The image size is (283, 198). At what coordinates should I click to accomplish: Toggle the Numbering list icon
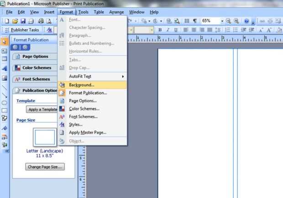(x=228, y=30)
